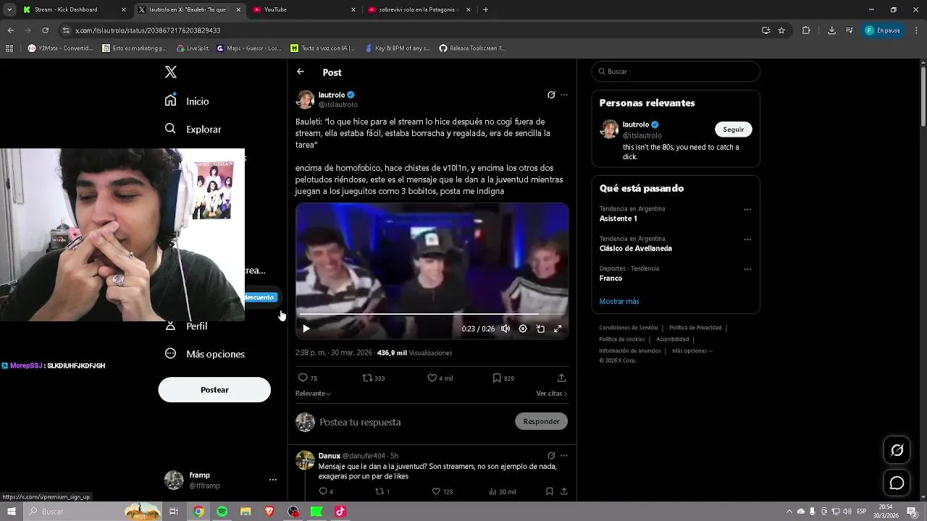927x521 pixels.
Task: Share Danux's comment
Action: (x=563, y=491)
